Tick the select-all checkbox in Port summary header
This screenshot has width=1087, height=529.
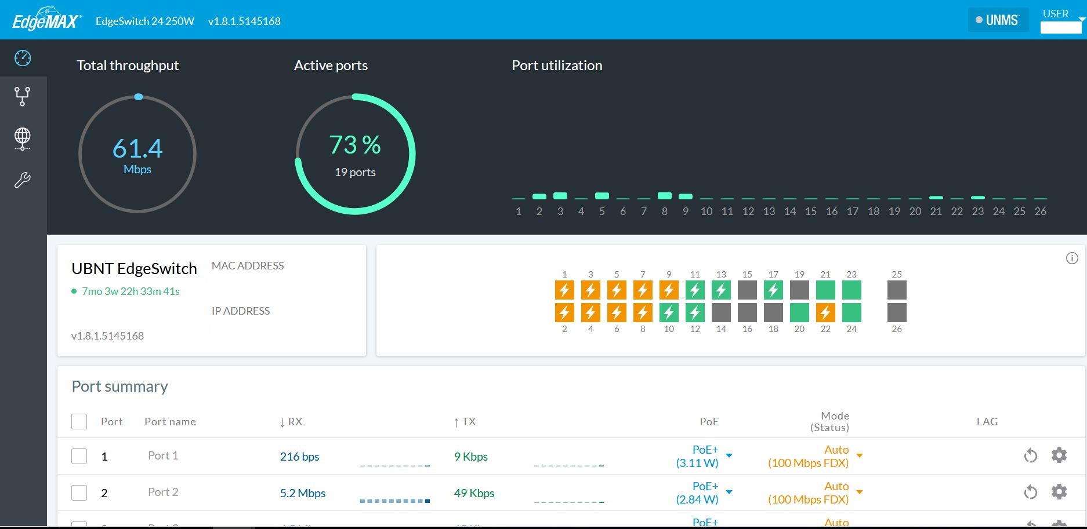pos(79,421)
